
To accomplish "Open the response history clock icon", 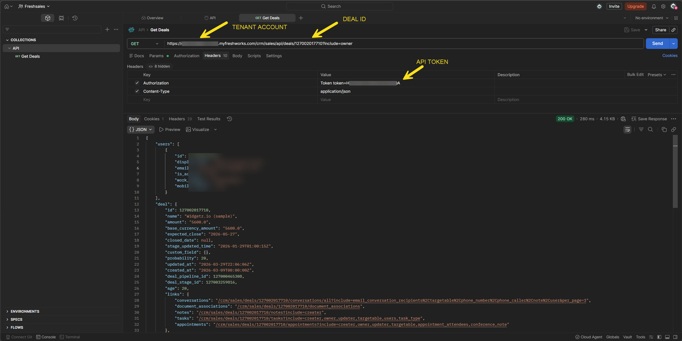I will tap(229, 119).
